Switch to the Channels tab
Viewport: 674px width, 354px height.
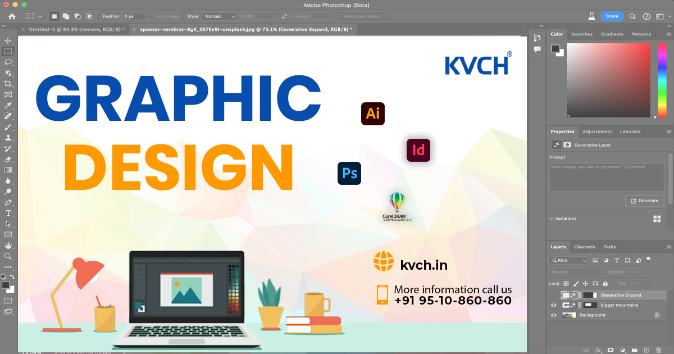click(x=584, y=247)
